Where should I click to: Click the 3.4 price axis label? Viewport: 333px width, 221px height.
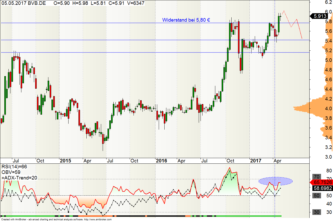click(x=328, y=137)
